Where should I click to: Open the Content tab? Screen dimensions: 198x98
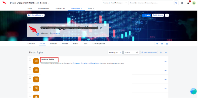(65, 44)
